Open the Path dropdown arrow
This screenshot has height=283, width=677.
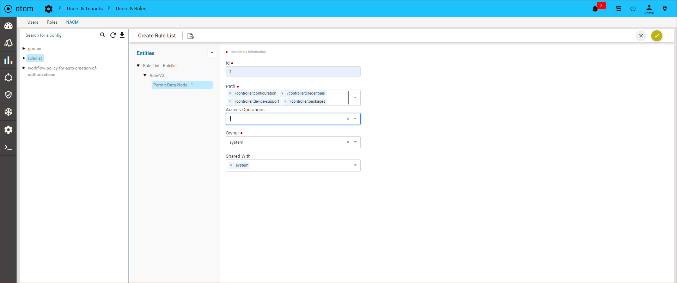click(355, 97)
